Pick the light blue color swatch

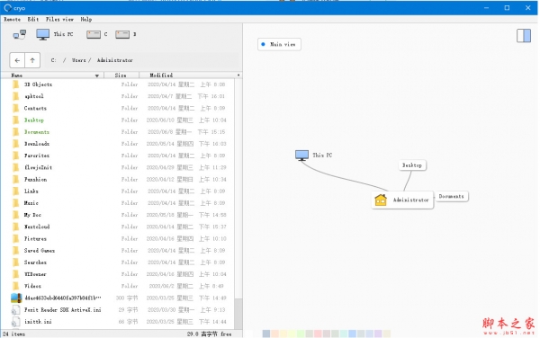coord(352,334)
